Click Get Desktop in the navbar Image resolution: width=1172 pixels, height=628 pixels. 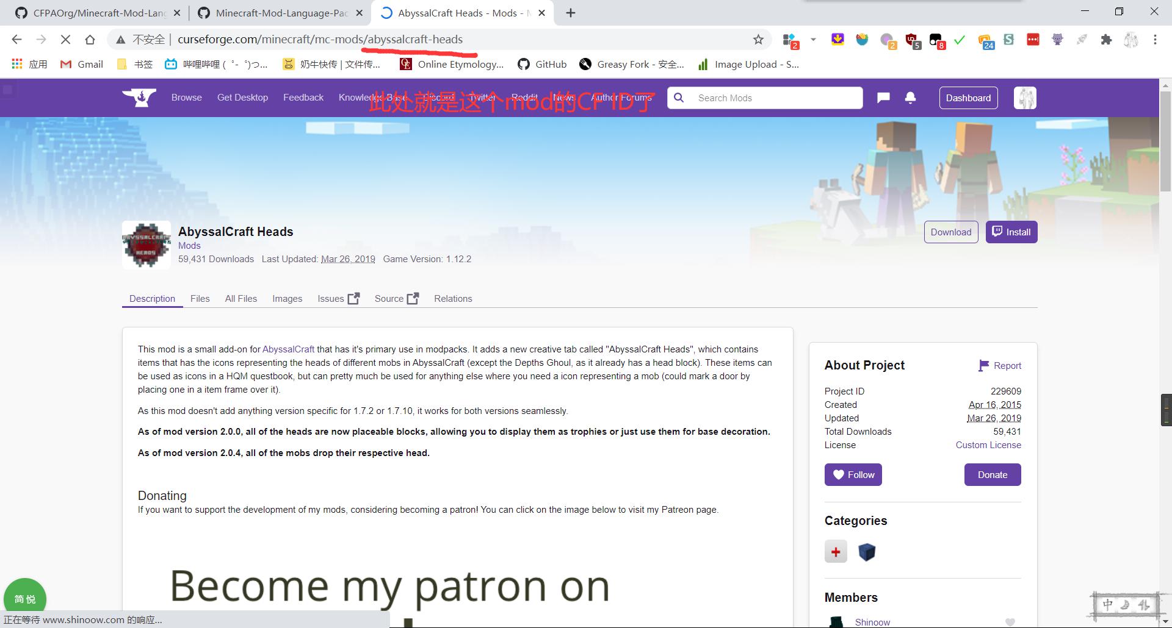[242, 98]
